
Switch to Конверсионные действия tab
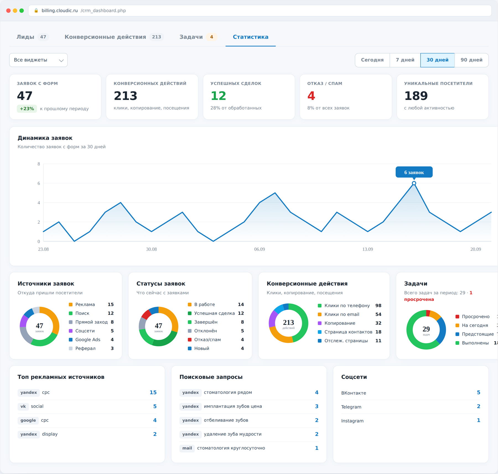(114, 37)
